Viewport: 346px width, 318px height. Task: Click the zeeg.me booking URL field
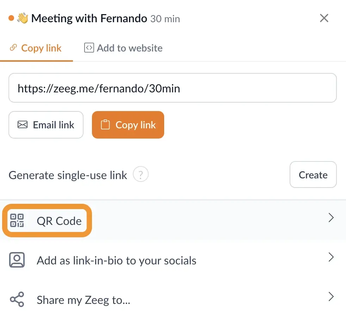click(172, 88)
